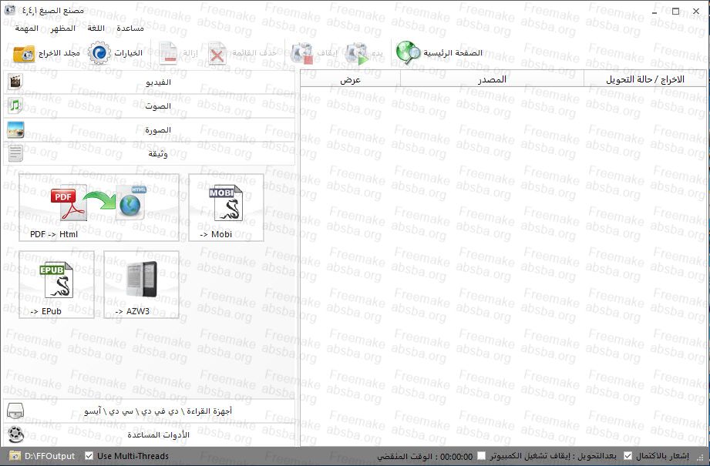Sort by the source (المصدر) column header
Image resolution: width=710 pixels, height=466 pixels.
click(x=492, y=79)
